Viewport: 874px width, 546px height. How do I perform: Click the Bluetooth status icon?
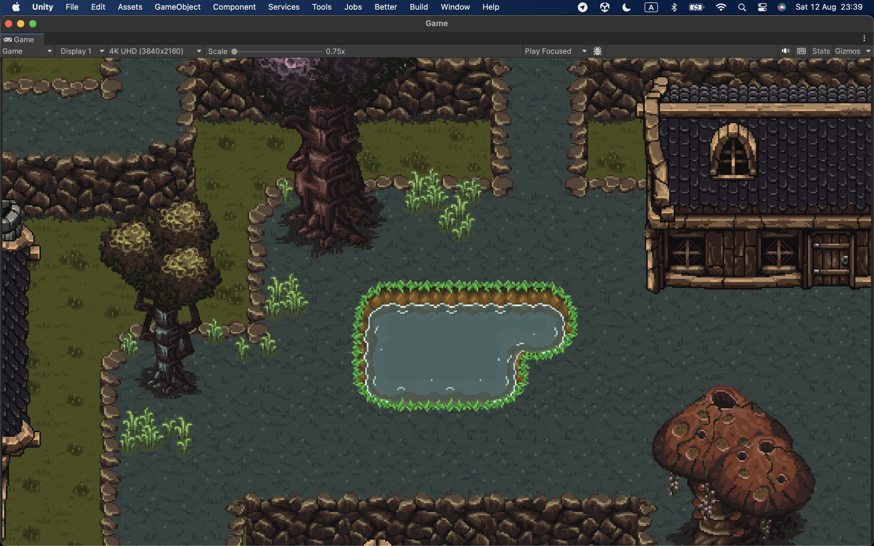point(674,7)
